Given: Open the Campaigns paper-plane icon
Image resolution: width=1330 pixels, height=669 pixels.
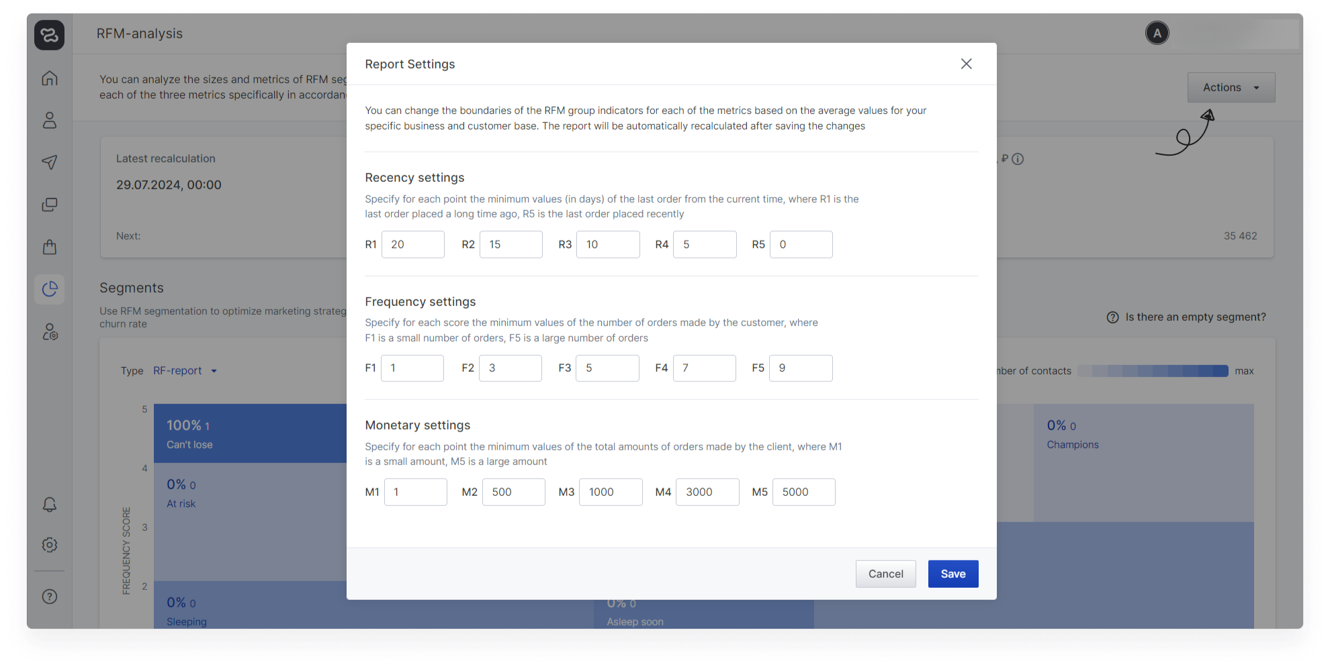Looking at the screenshot, I should [x=49, y=162].
